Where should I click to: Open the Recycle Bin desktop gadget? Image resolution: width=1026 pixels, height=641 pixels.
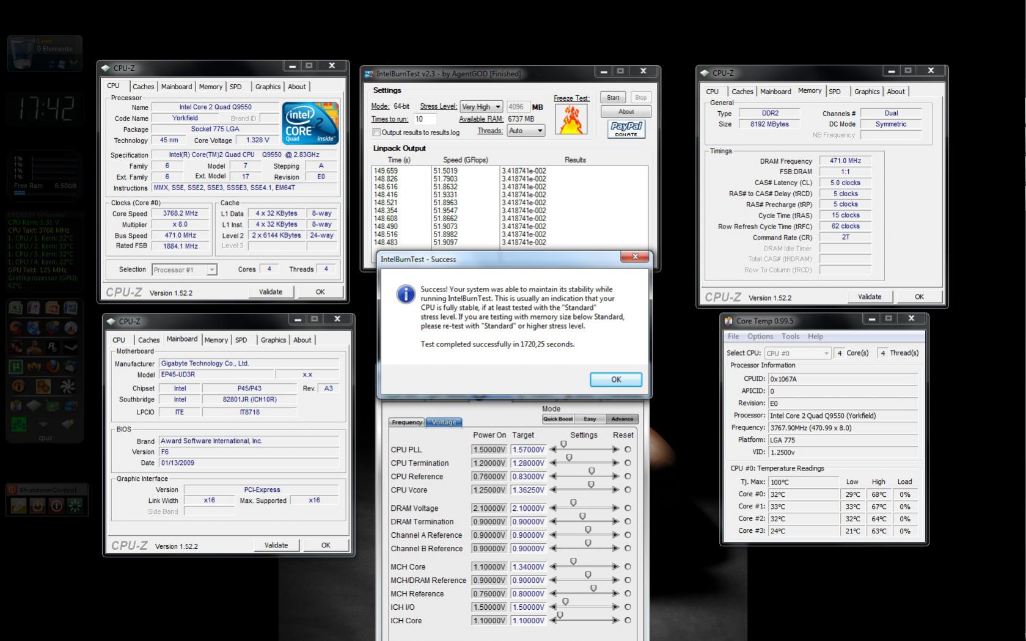45,53
